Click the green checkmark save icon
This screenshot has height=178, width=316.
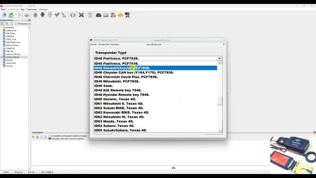click(x=11, y=15)
